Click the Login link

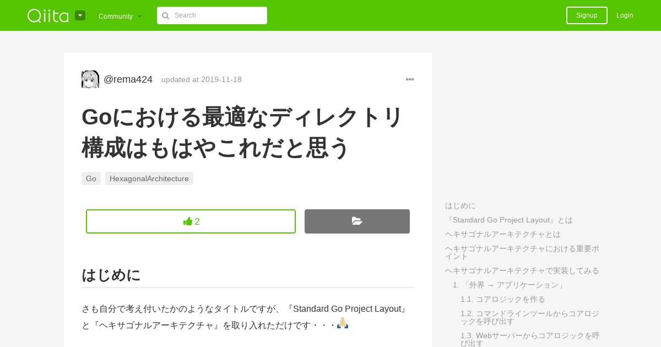click(625, 15)
